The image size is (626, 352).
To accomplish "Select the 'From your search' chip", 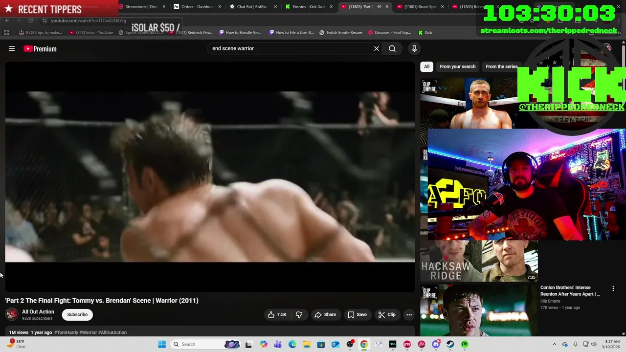I will click(457, 66).
